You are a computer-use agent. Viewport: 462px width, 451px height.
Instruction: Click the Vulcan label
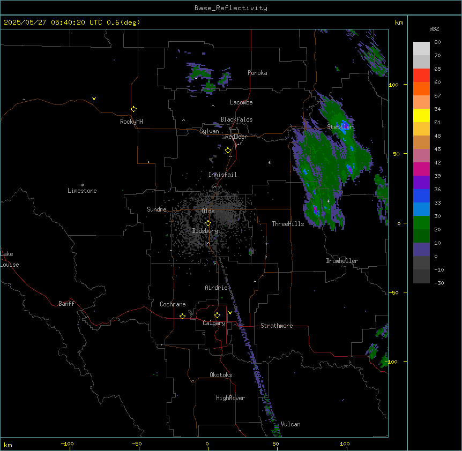point(290,424)
